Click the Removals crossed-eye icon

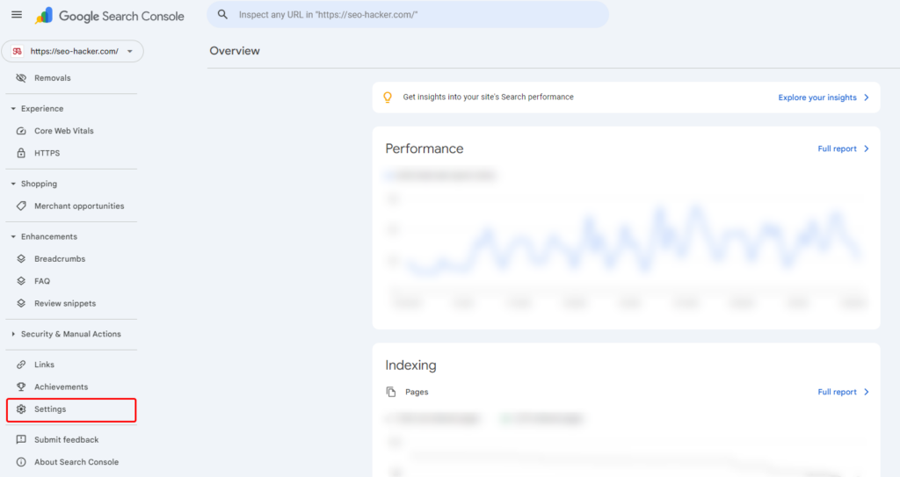tap(21, 78)
